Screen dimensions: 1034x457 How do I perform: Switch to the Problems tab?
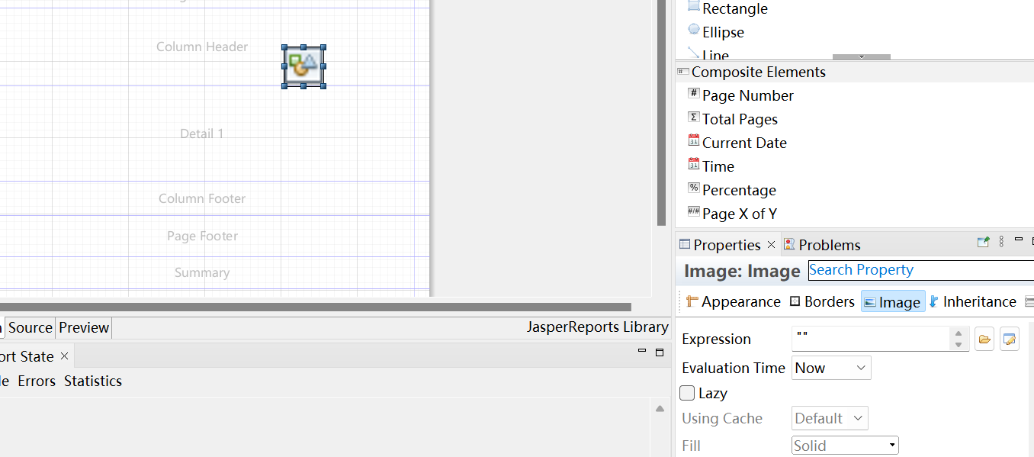822,244
